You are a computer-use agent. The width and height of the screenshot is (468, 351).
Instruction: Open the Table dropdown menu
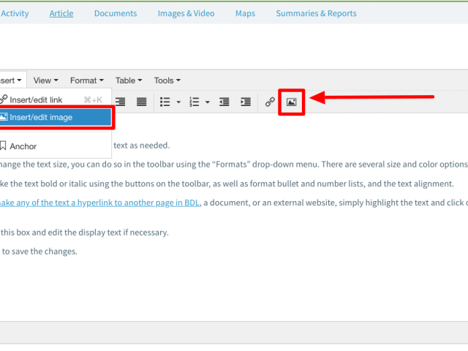coord(129,80)
